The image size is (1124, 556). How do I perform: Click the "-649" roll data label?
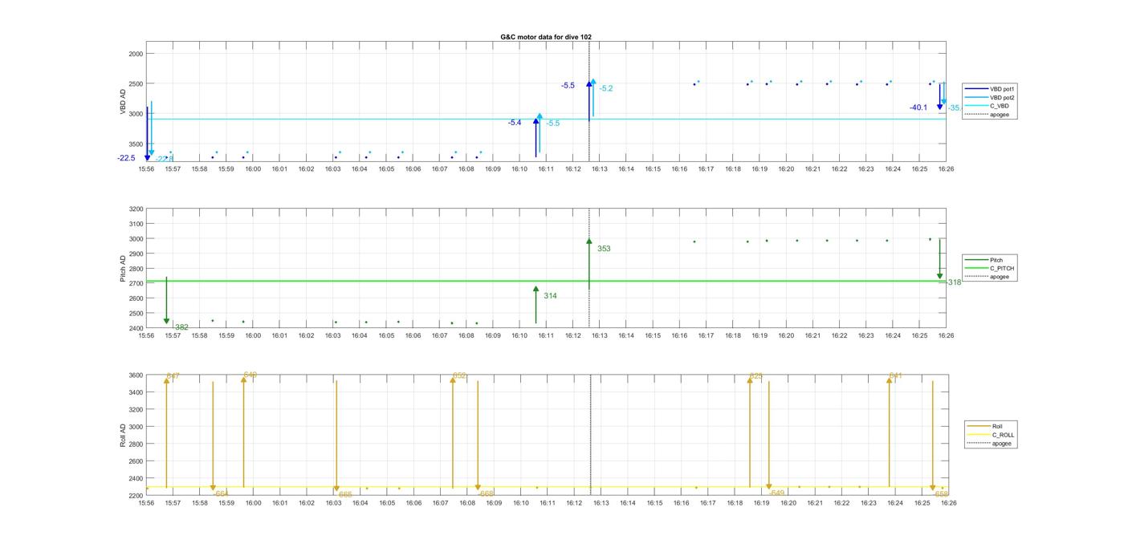pos(776,493)
